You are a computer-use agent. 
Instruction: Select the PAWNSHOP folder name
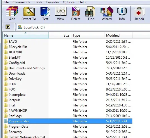[18, 111]
